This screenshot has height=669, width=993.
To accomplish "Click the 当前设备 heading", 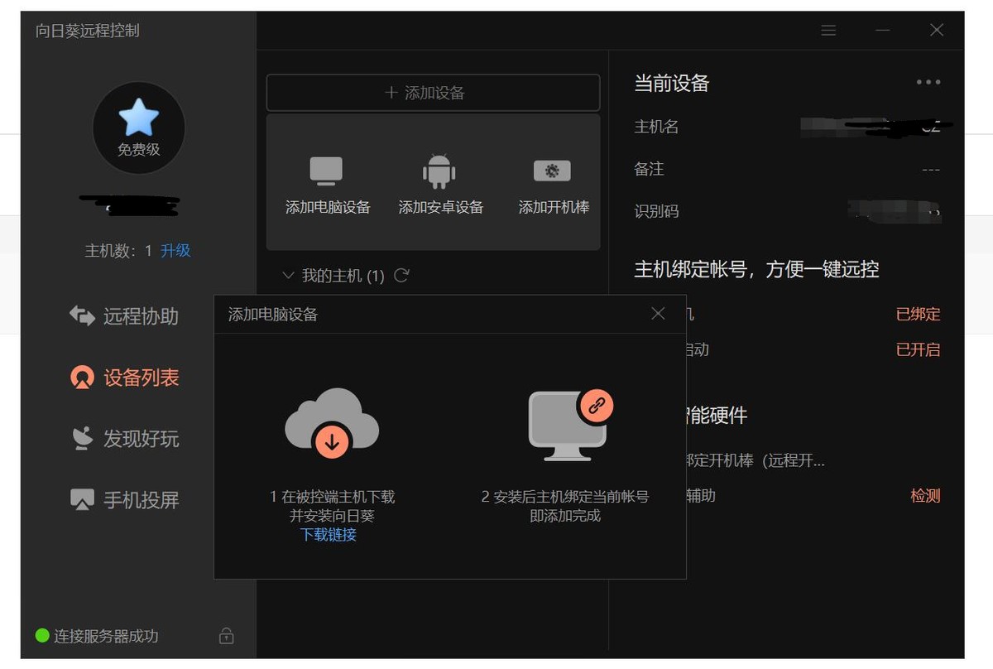I will pyautogui.click(x=672, y=83).
